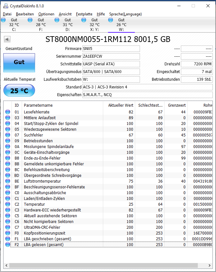The height and width of the screenshot is (272, 216).
Task: Click status icon for Laden/Entladen-Zyklen row
Action: click(8, 198)
